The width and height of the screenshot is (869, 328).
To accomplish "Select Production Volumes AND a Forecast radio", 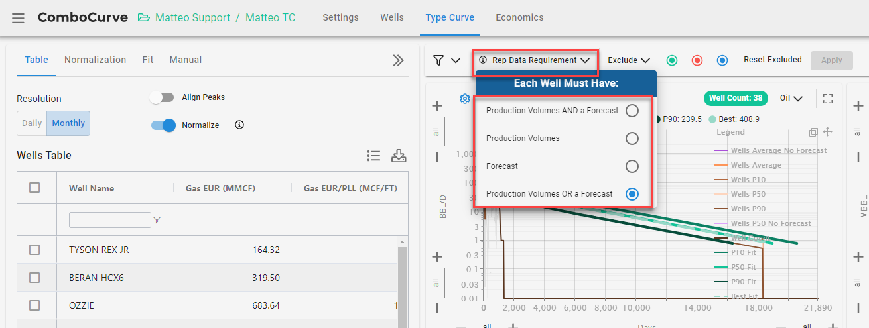I will pyautogui.click(x=632, y=111).
